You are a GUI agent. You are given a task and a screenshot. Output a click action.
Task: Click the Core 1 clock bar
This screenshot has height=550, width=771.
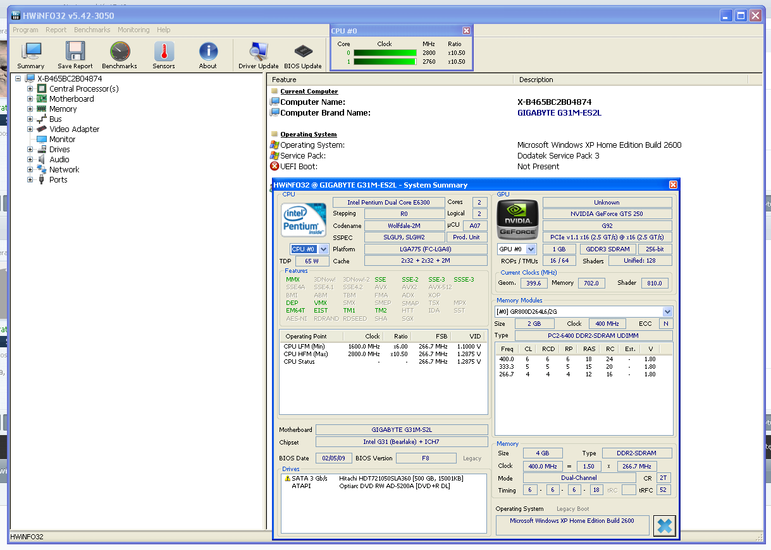pyautogui.click(x=384, y=62)
